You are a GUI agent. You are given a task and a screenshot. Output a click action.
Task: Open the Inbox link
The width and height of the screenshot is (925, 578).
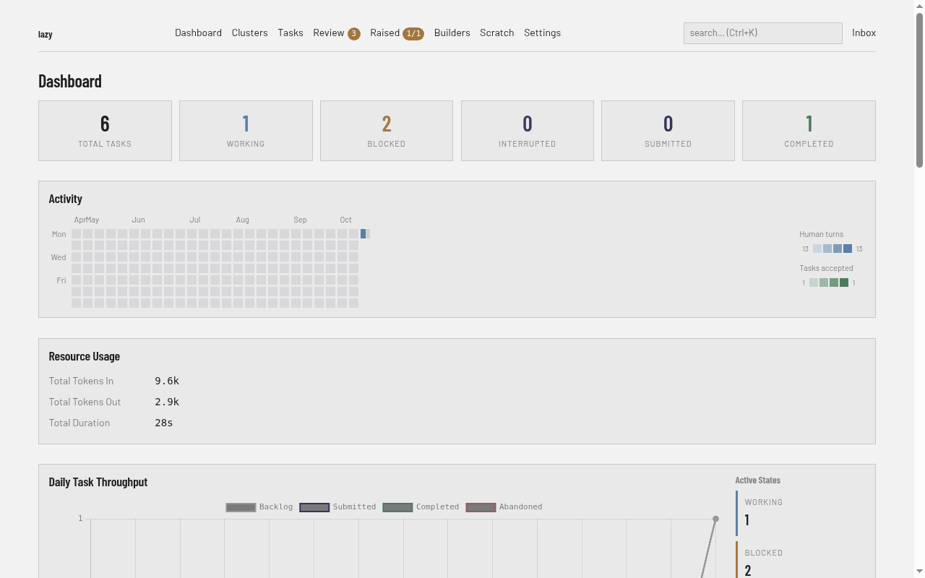[864, 33]
